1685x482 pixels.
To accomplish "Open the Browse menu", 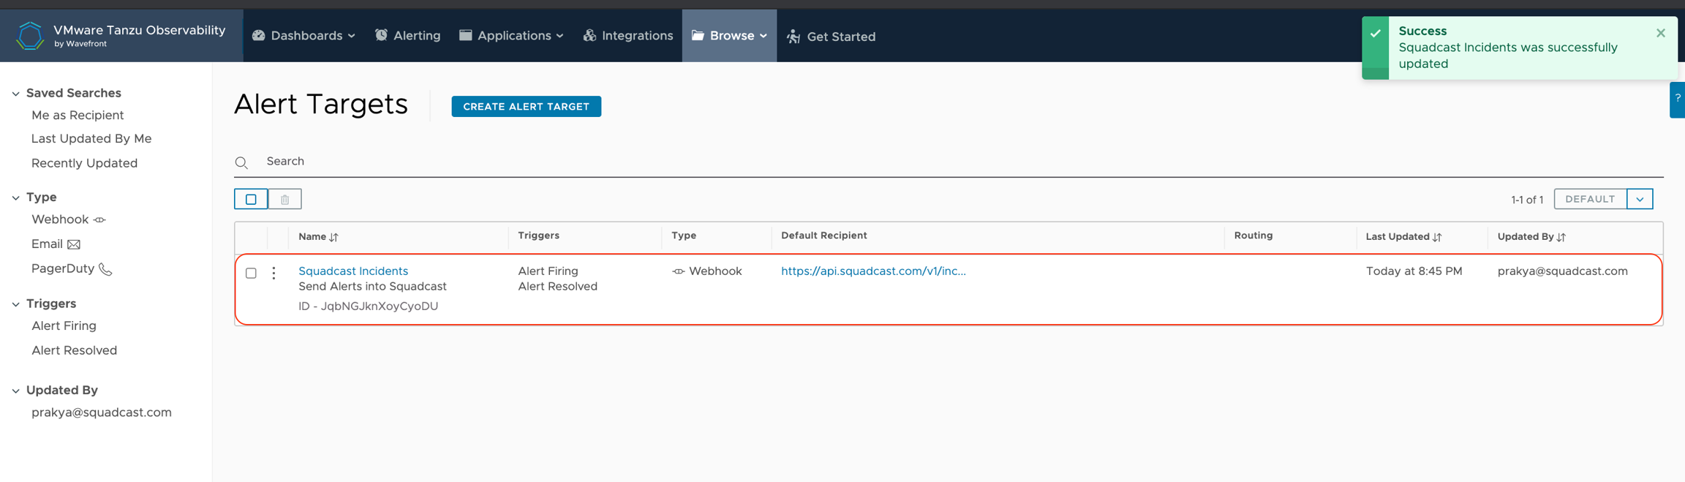I will click(x=729, y=36).
